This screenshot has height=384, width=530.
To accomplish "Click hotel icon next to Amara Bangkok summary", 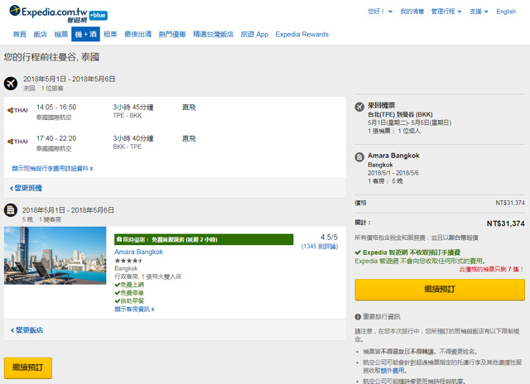I will click(x=359, y=157).
